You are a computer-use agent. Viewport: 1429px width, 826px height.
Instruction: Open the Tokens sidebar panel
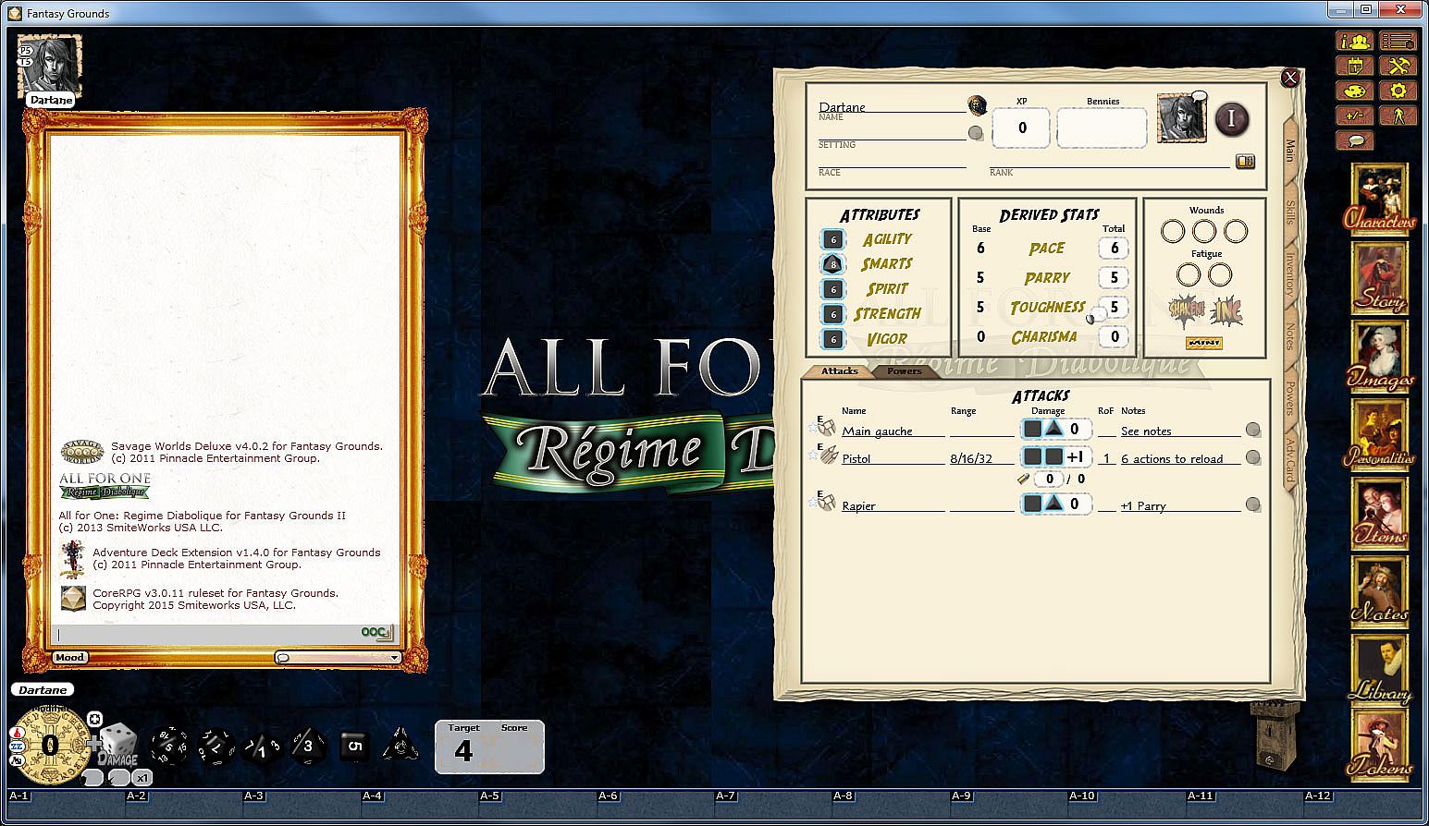pyautogui.click(x=1380, y=745)
